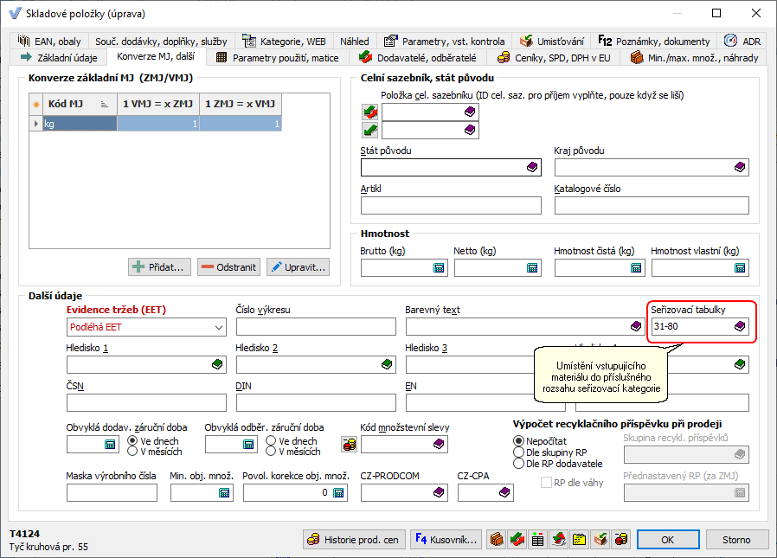Click green book icon in Hledisko 1 field
Screen dimensions: 777x558
coord(217,365)
